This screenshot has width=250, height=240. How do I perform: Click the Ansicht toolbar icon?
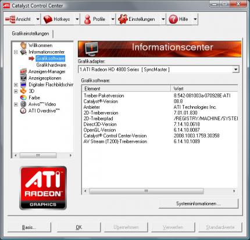[x=10, y=19]
